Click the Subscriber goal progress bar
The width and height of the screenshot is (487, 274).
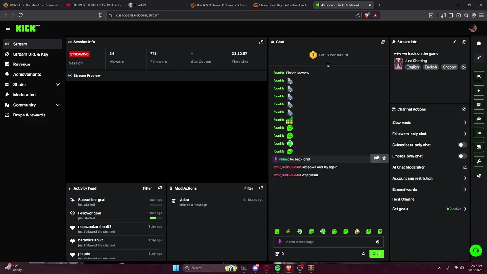coord(156,205)
